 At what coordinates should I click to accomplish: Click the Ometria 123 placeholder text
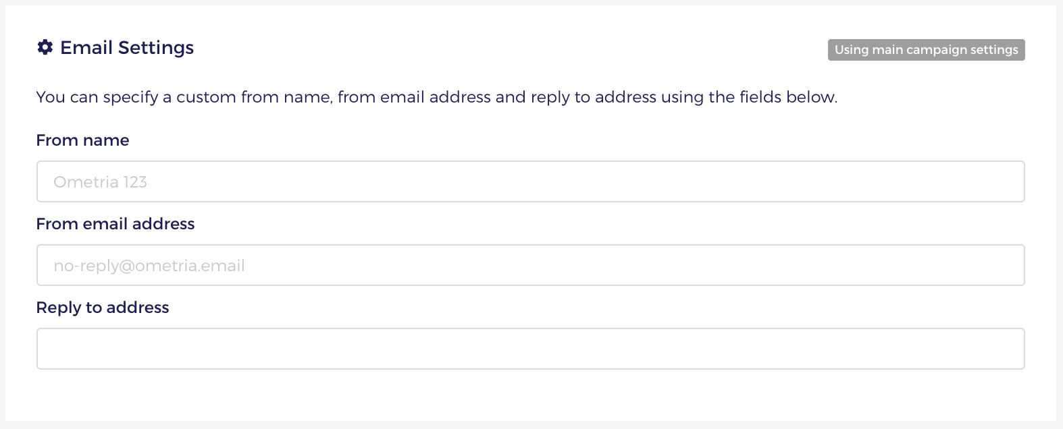[100, 182]
